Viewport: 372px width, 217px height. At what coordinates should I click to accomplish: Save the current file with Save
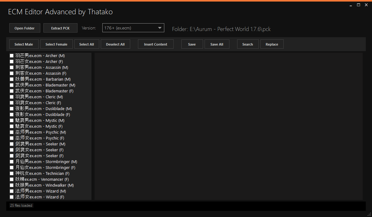coord(192,44)
